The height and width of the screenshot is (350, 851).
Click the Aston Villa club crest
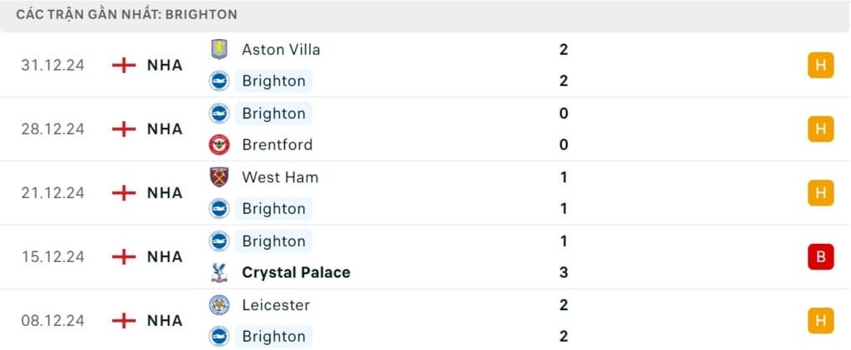[x=219, y=49]
